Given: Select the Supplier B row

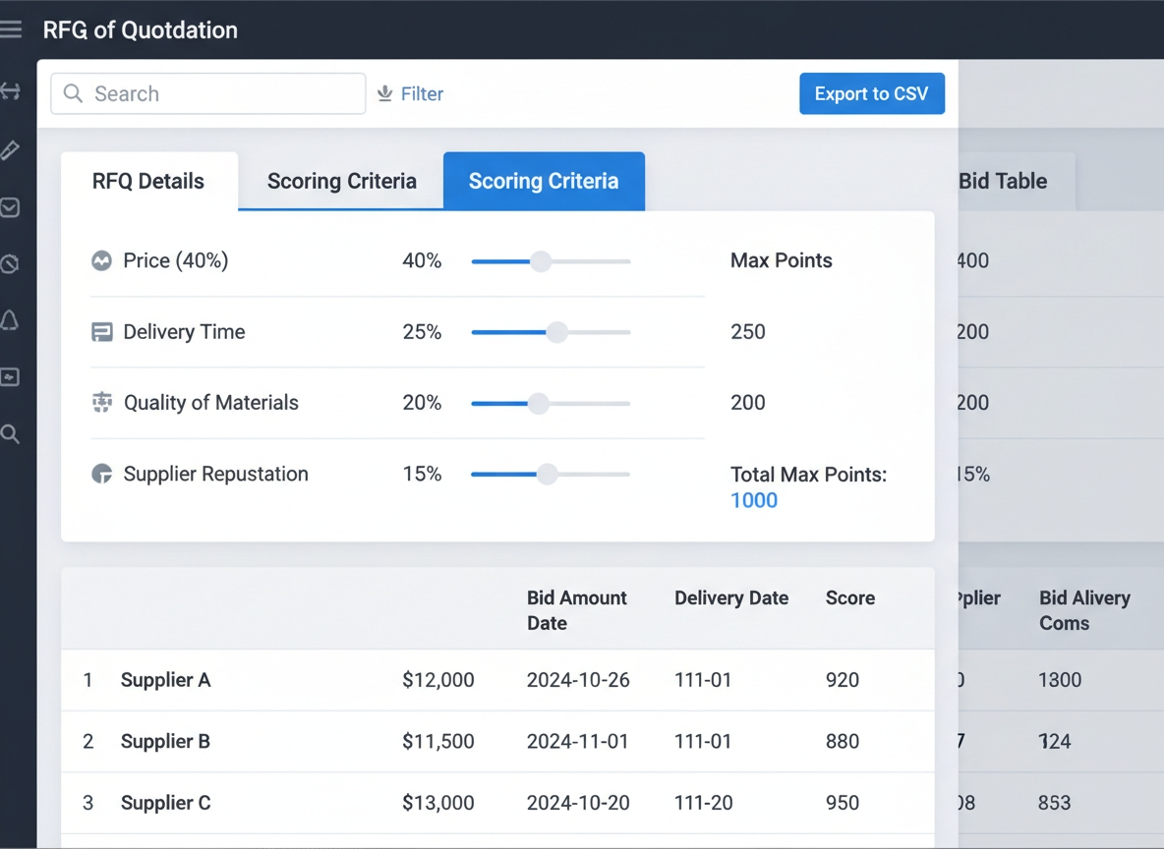Looking at the screenshot, I should pyautogui.click(x=165, y=742).
